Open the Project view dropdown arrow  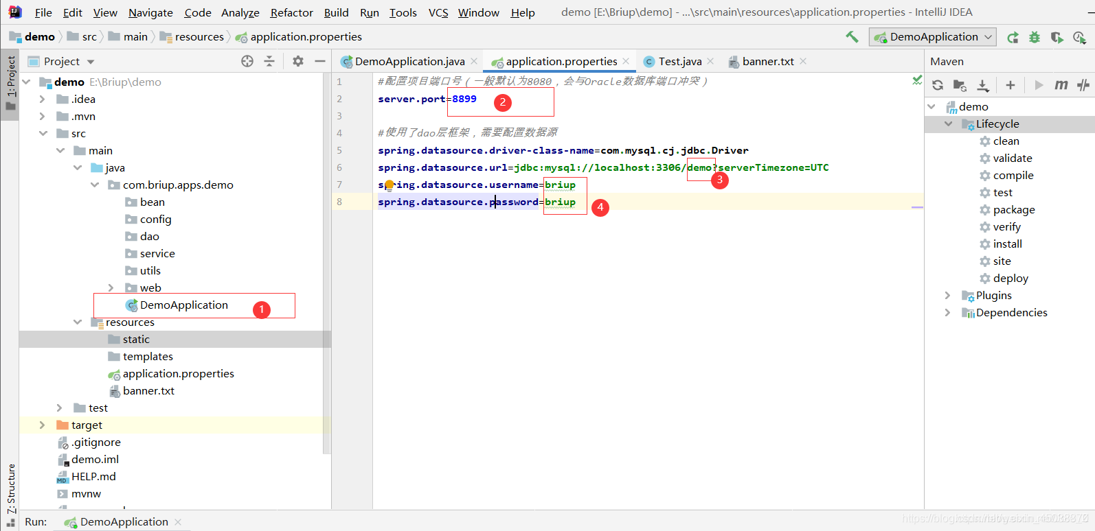91,62
